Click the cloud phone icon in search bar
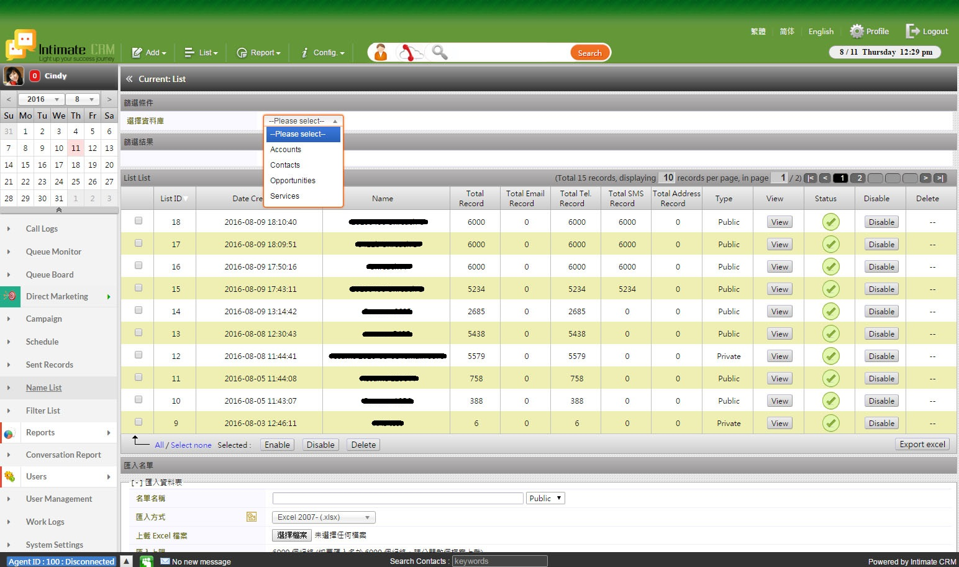Screen dimensions: 959x567 409,53
